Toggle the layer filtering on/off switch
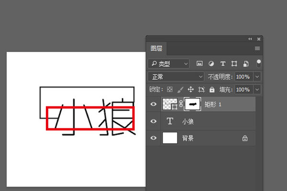Viewport: 287px width, 191px height. click(x=258, y=64)
